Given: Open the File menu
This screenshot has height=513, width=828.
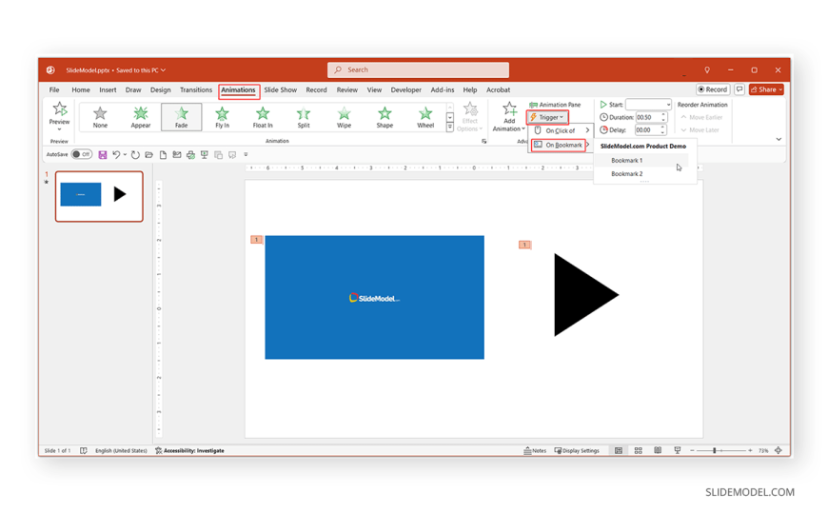Looking at the screenshot, I should [54, 89].
